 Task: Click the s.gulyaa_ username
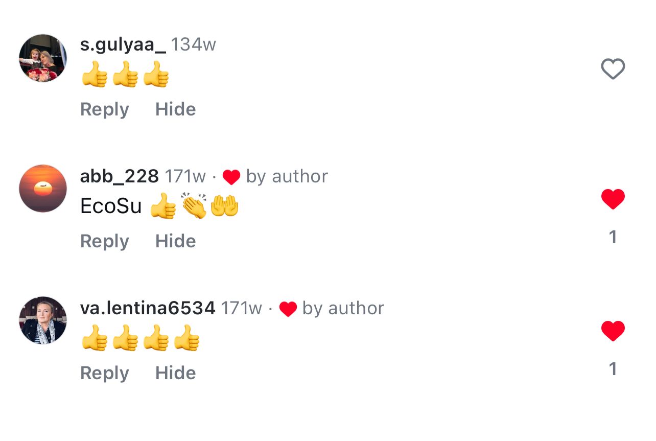click(x=123, y=44)
